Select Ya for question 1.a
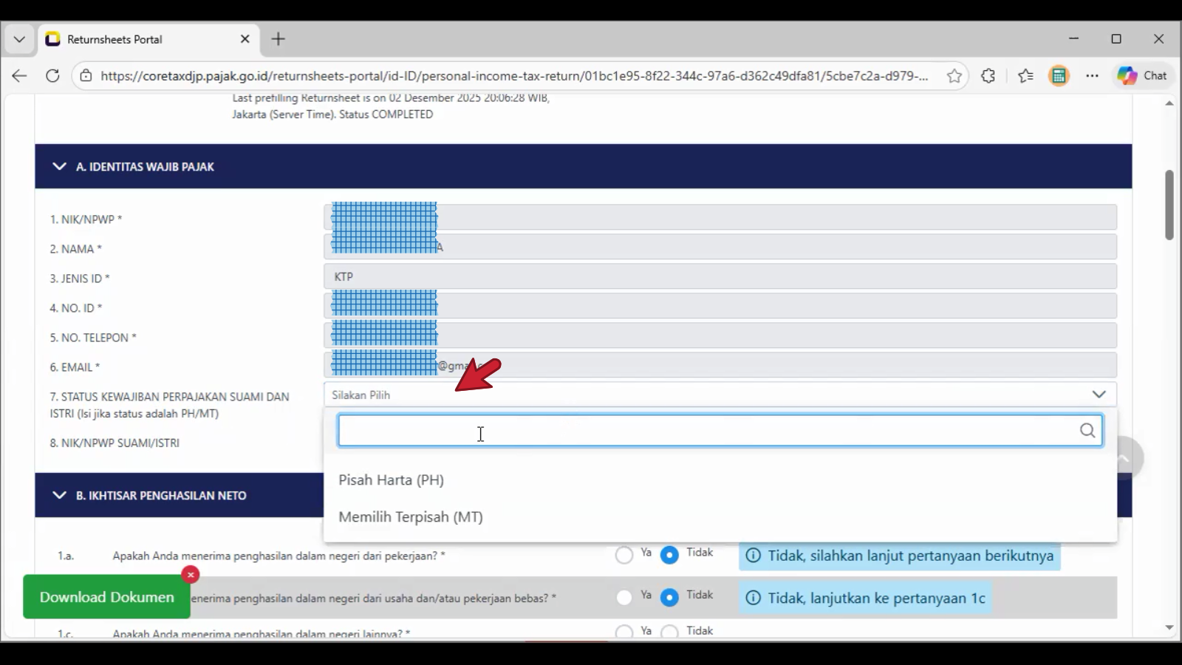Image resolution: width=1182 pixels, height=665 pixels. point(624,555)
